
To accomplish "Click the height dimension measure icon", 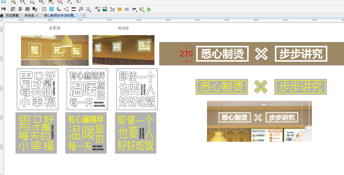I will tap(112, 9).
